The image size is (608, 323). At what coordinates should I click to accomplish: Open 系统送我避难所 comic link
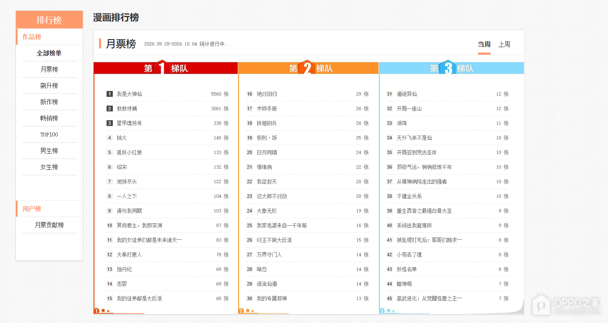415,225
